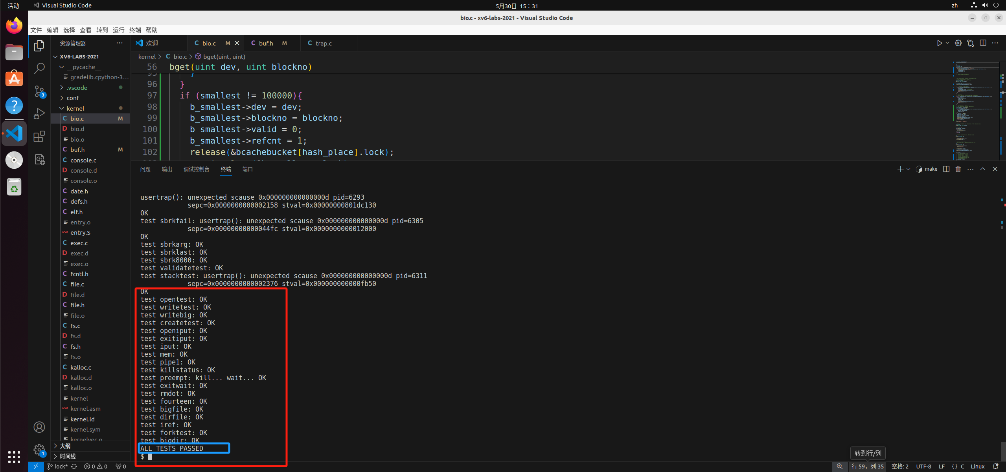Click the lock* git branch indicator

click(57, 467)
